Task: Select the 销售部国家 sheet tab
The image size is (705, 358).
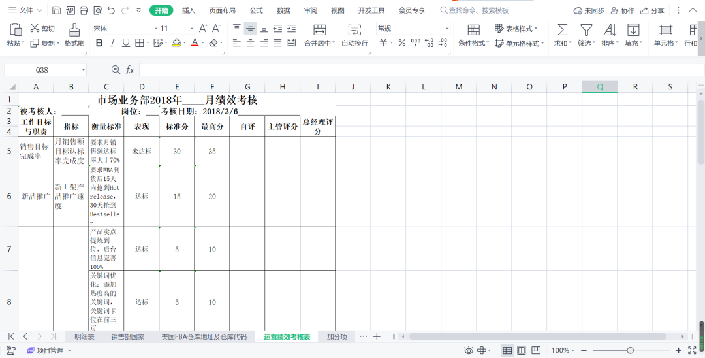Action: click(x=128, y=336)
